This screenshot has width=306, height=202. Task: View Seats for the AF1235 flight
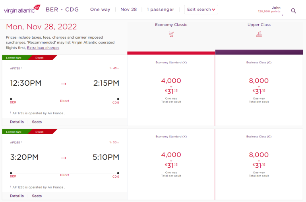coord(37,196)
